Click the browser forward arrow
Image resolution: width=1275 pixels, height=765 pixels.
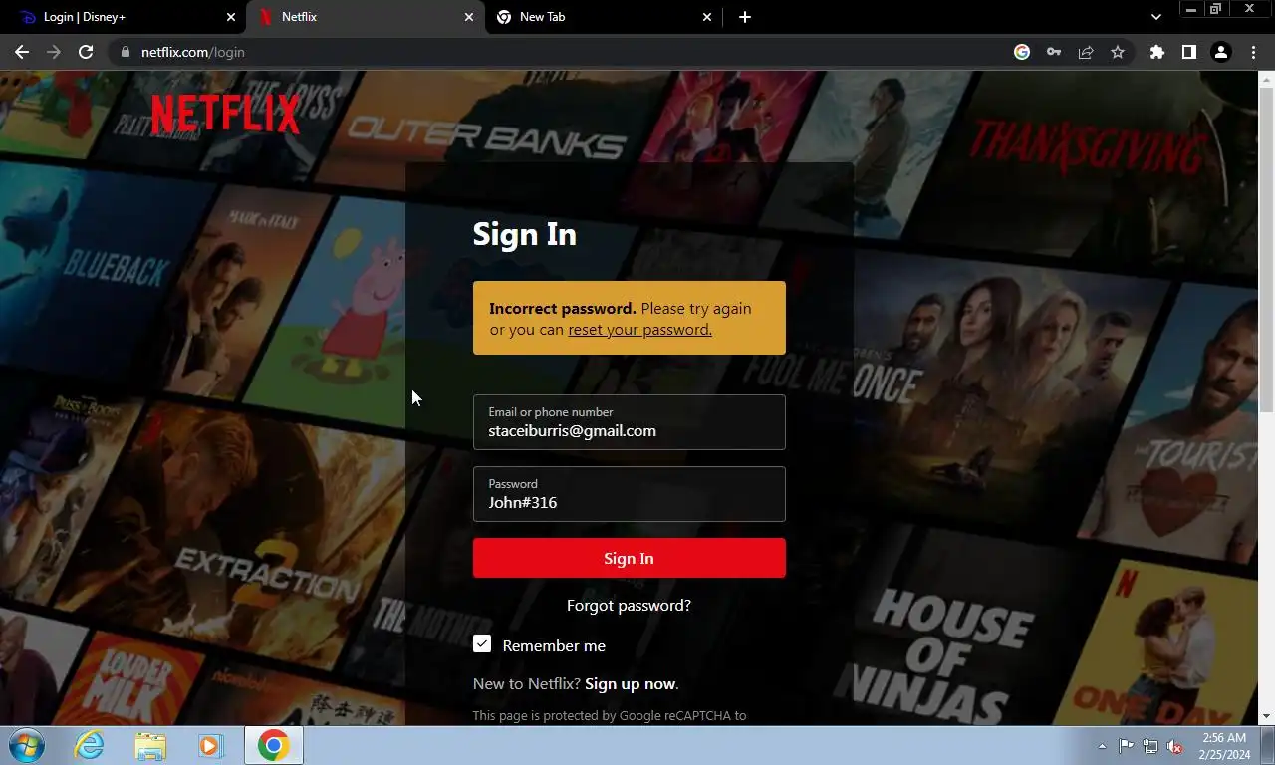point(54,52)
